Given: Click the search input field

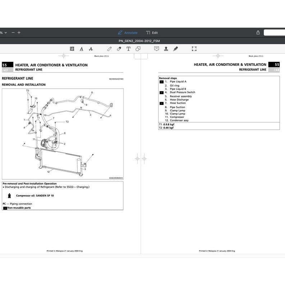Looking at the screenshot, I should (x=275, y=33).
